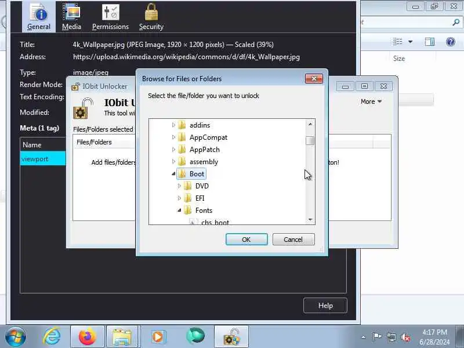464x348 pixels.
Task: Select the assembly folder icon
Action: click(182, 161)
